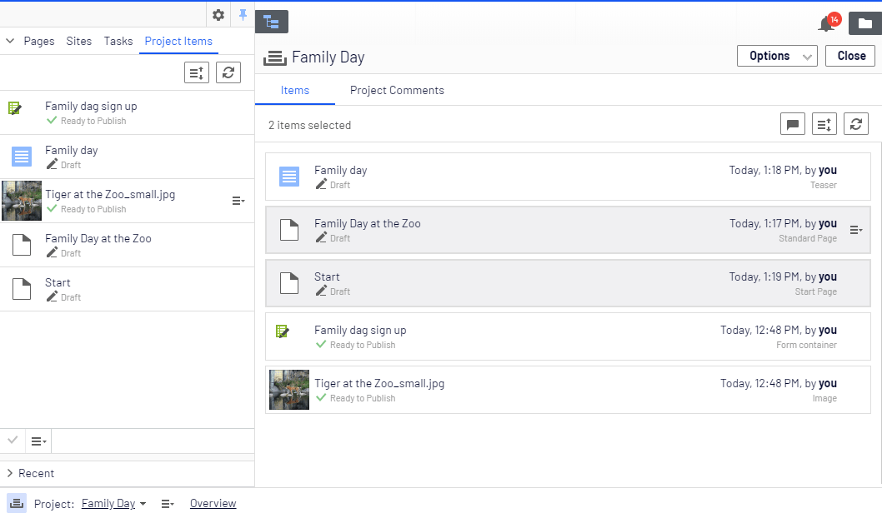This screenshot has width=882, height=518.
Task: Switch to the Project Comments tab
Action: point(397,90)
